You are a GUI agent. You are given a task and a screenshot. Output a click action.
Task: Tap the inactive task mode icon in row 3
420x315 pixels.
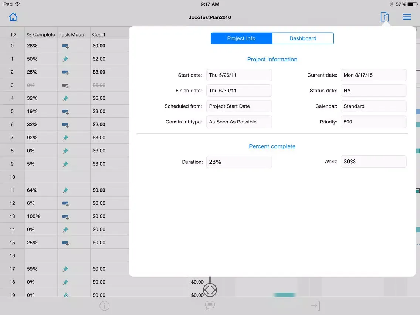(x=65, y=85)
